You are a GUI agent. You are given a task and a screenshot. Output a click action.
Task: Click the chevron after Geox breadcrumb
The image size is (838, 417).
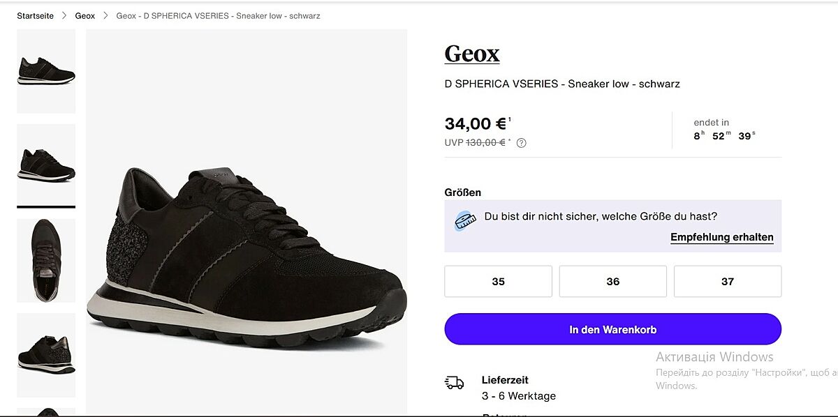[105, 15]
